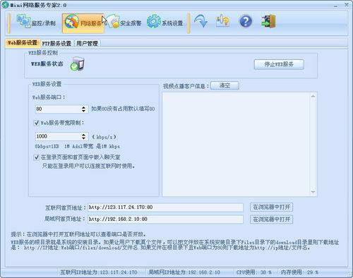
Task: Select the 网络服务 toolbar section
Action: [83, 23]
